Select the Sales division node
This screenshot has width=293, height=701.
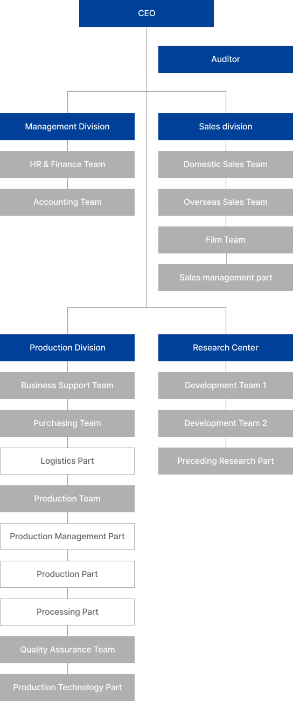tap(226, 127)
